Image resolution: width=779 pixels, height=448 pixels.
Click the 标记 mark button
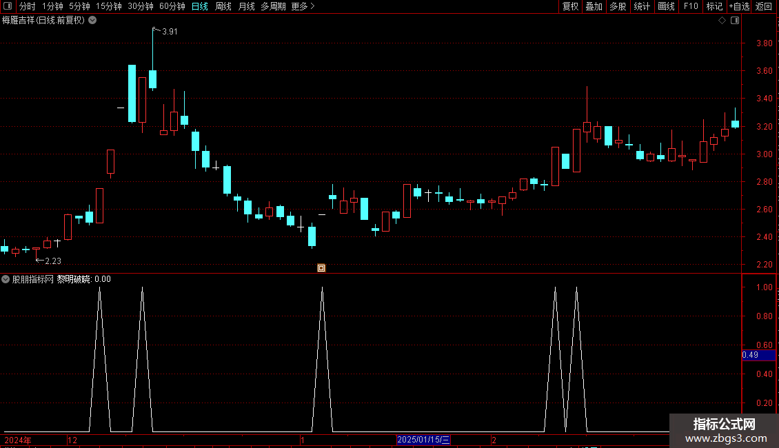(x=714, y=6)
